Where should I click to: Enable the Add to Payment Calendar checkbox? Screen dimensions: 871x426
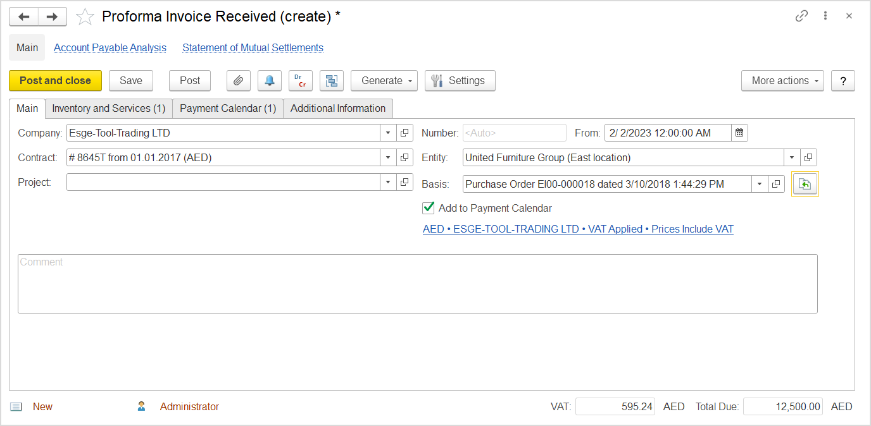429,207
